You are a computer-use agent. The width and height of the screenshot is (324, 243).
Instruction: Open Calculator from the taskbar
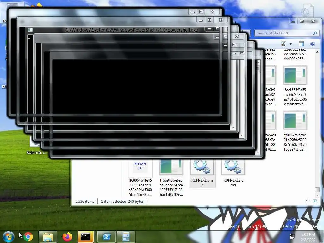tap(126, 237)
